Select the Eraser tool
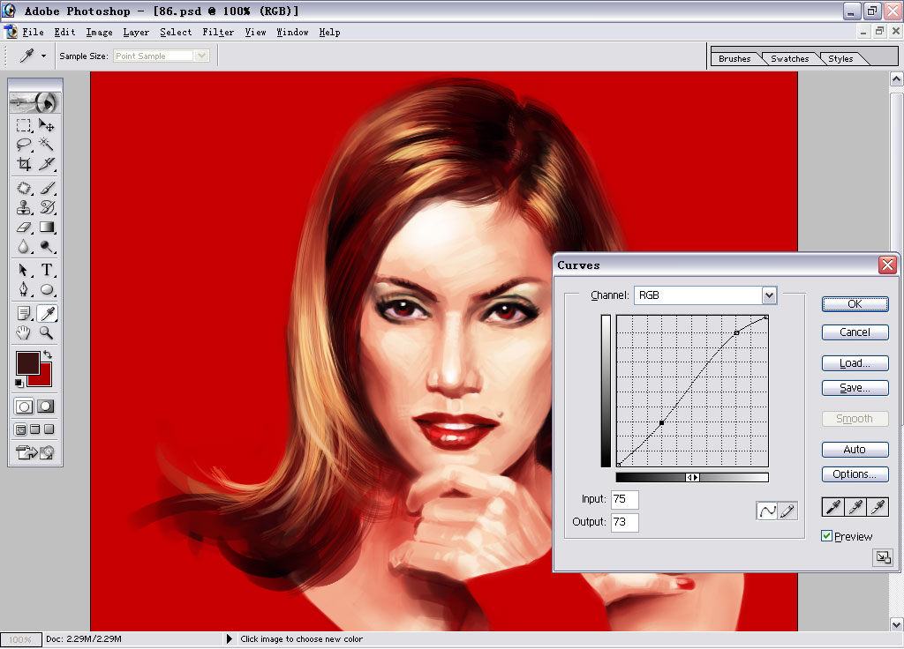Image resolution: width=904 pixels, height=649 pixels. [24, 227]
